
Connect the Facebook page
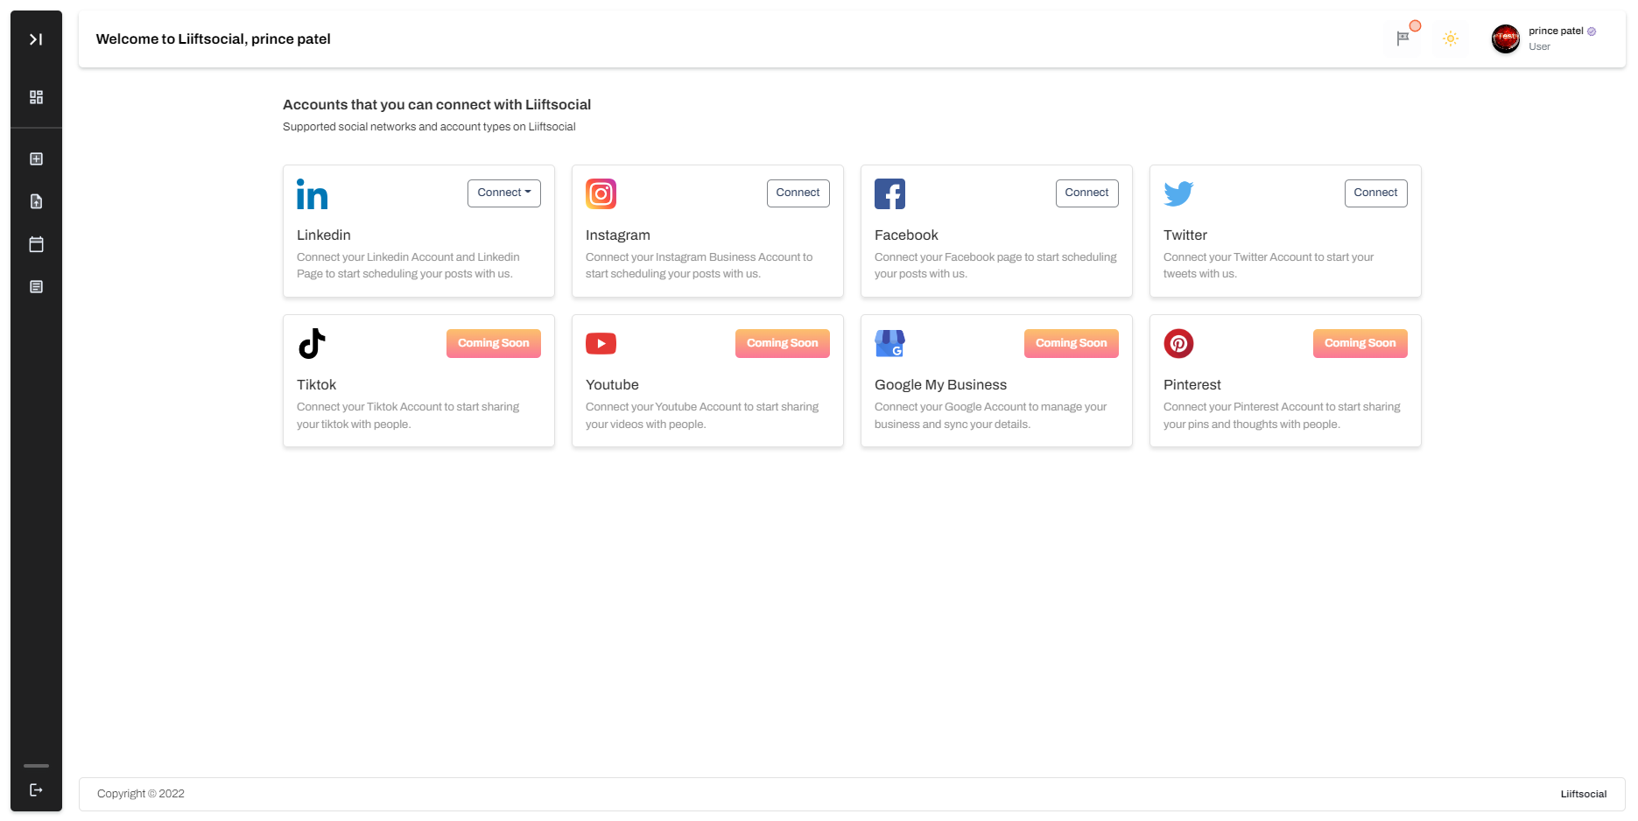click(1086, 193)
